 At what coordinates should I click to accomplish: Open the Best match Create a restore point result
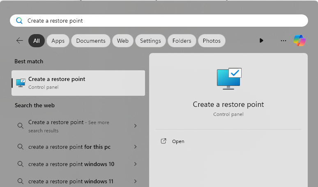(78, 83)
